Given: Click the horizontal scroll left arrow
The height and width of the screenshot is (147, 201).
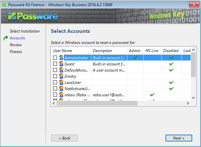Looking at the screenshot, I should 54,103.
